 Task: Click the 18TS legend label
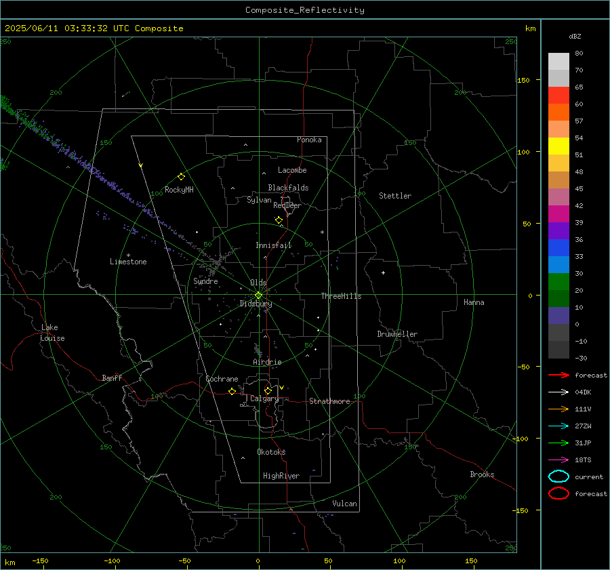583,460
